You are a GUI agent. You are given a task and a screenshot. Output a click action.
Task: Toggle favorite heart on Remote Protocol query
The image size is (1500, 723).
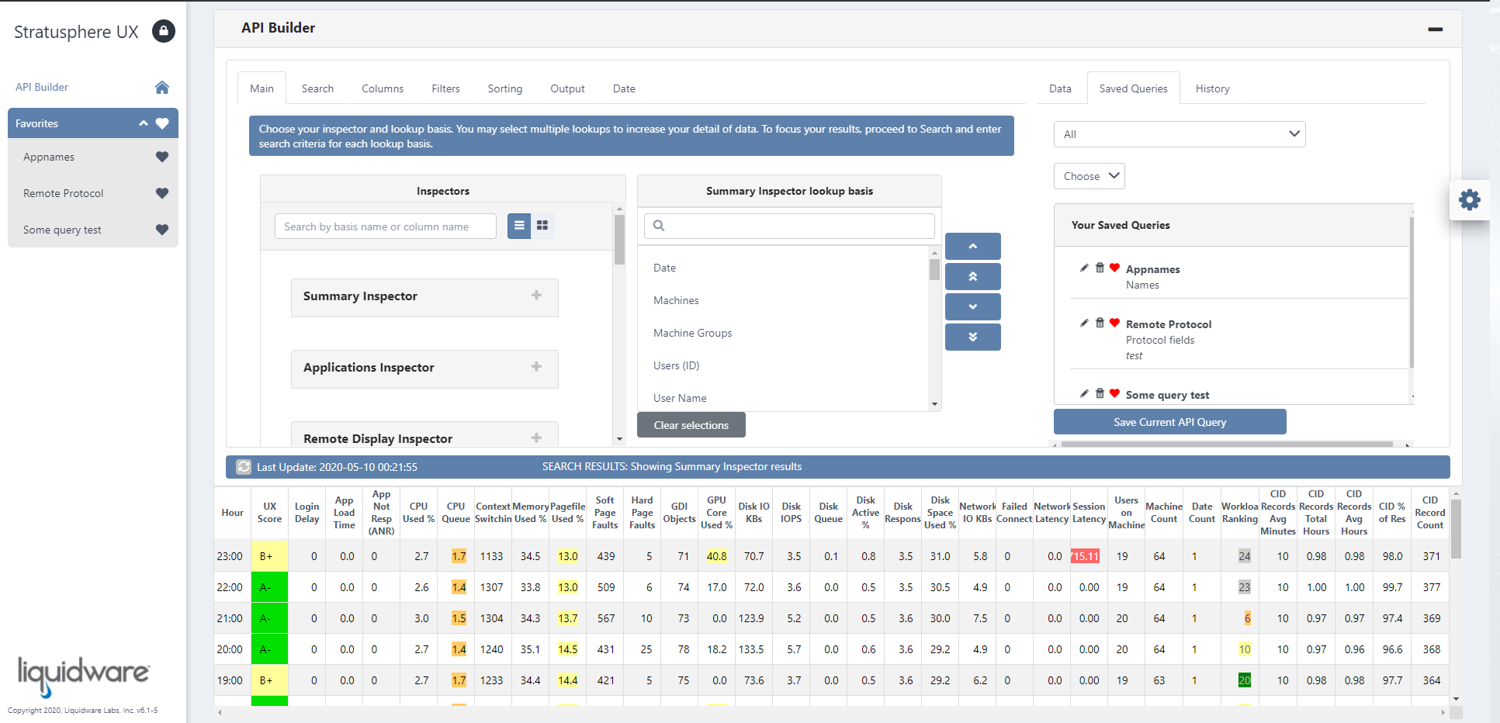tap(1114, 323)
